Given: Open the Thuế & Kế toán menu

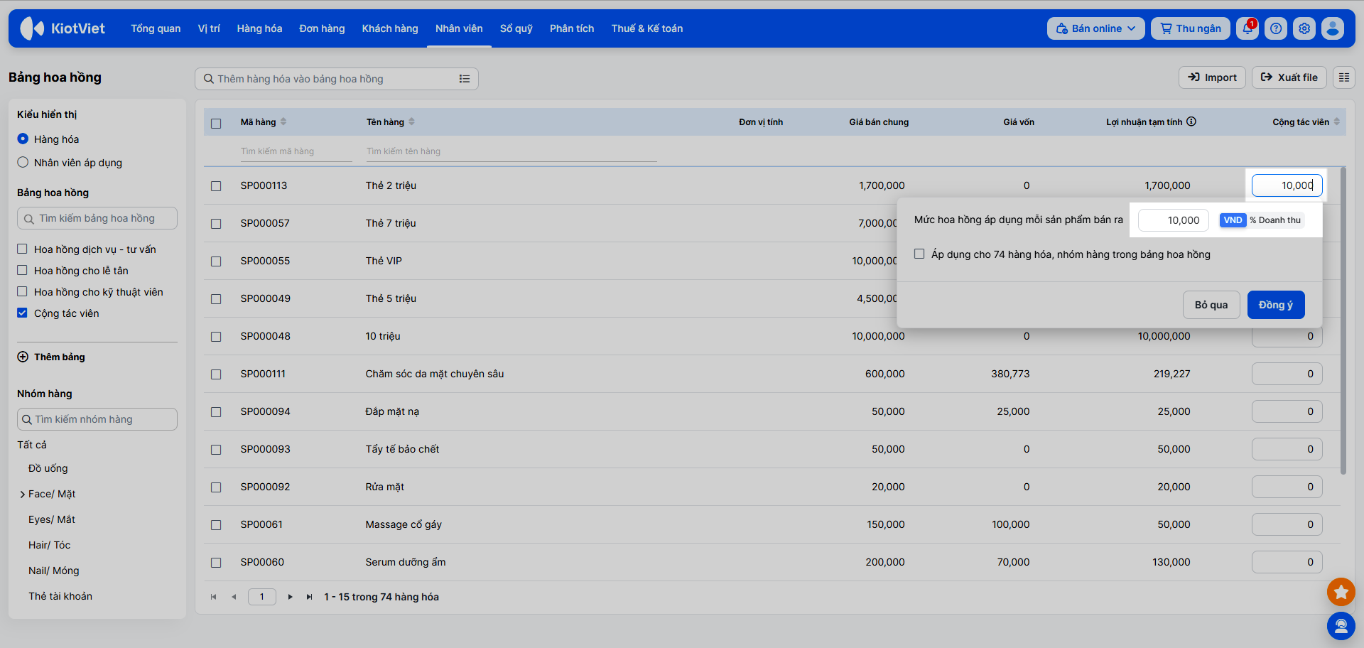Looking at the screenshot, I should pos(647,28).
